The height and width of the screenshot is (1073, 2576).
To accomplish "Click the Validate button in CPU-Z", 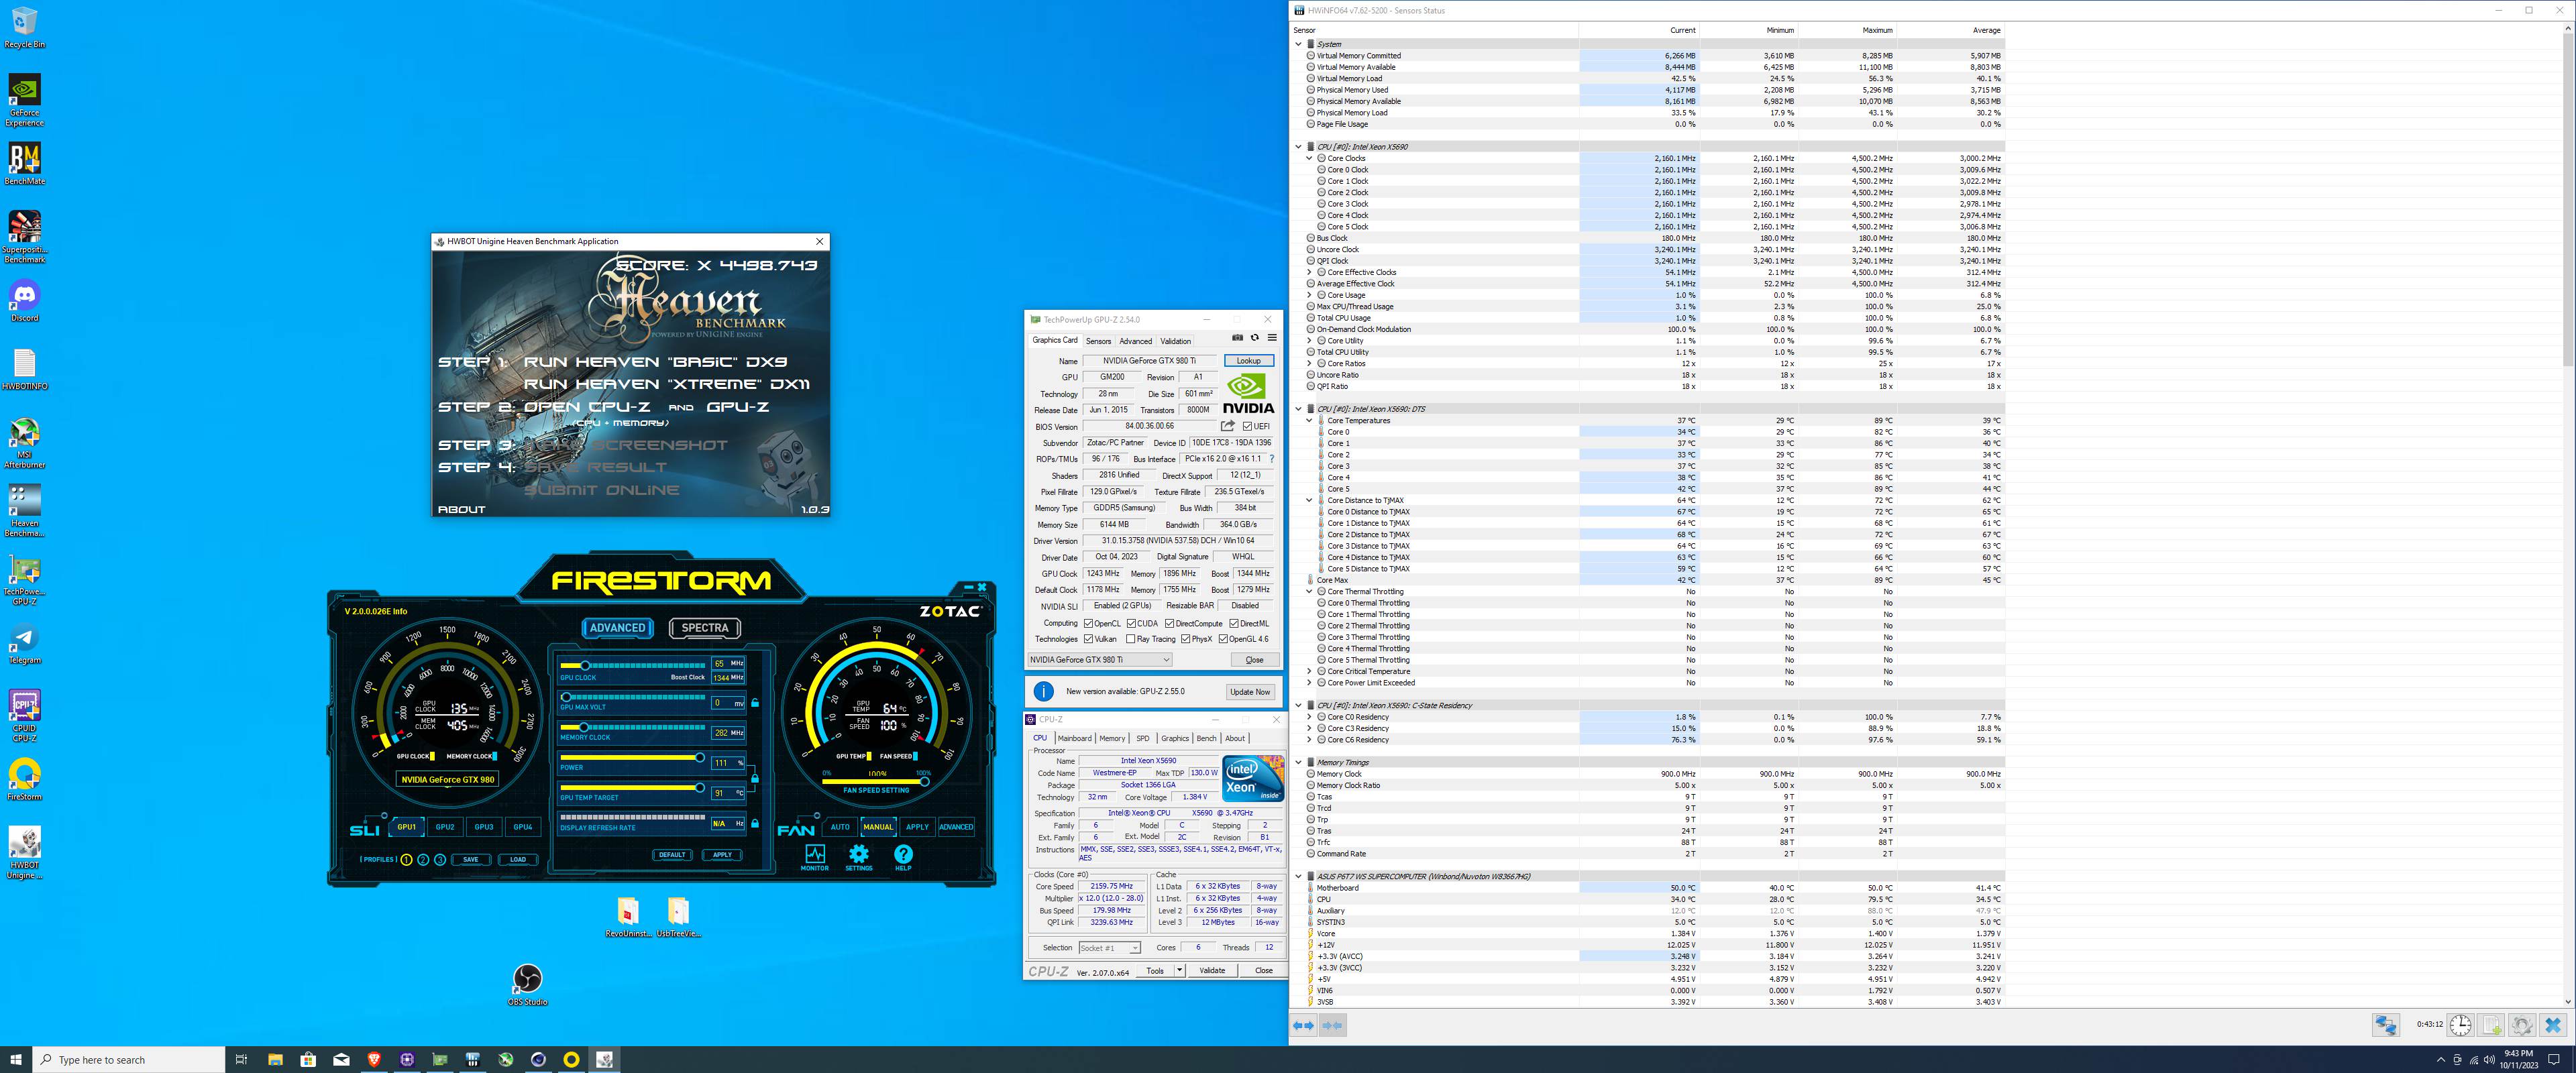I will pos(1212,970).
